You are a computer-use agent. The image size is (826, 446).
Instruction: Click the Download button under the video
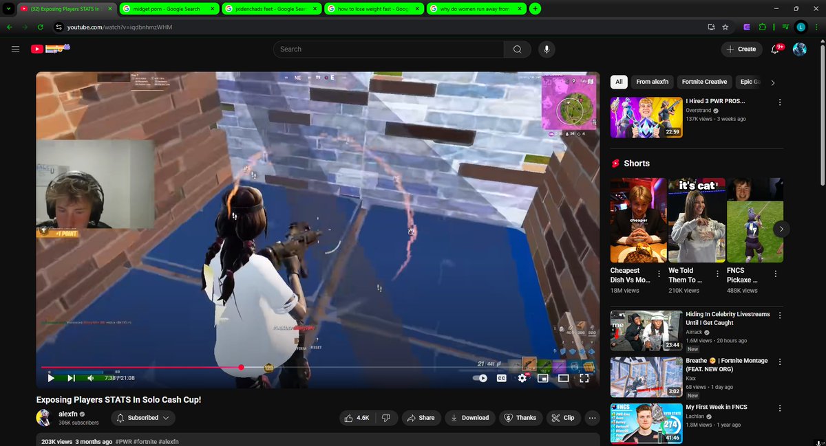tap(470, 417)
